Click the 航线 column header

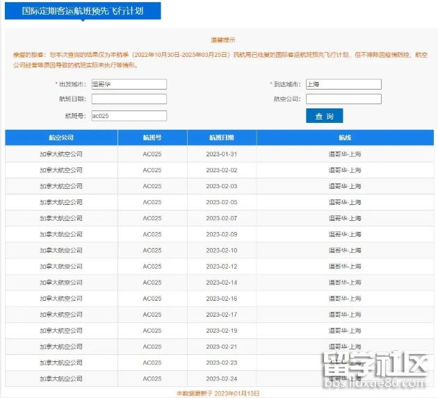coord(345,138)
